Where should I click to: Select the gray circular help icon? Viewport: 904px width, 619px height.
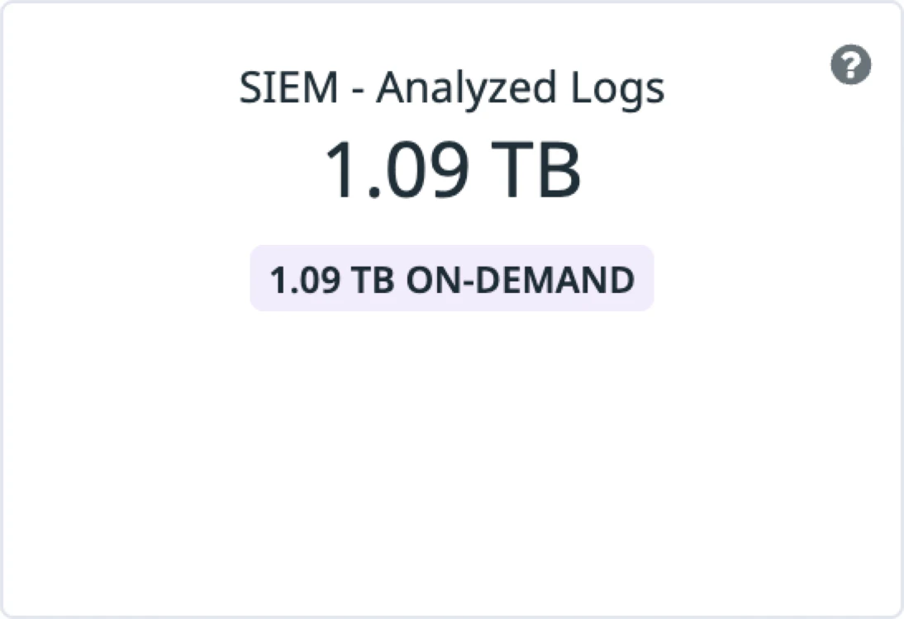tap(850, 64)
